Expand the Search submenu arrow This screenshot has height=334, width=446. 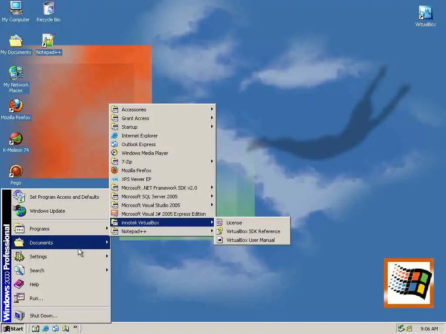coord(107,270)
